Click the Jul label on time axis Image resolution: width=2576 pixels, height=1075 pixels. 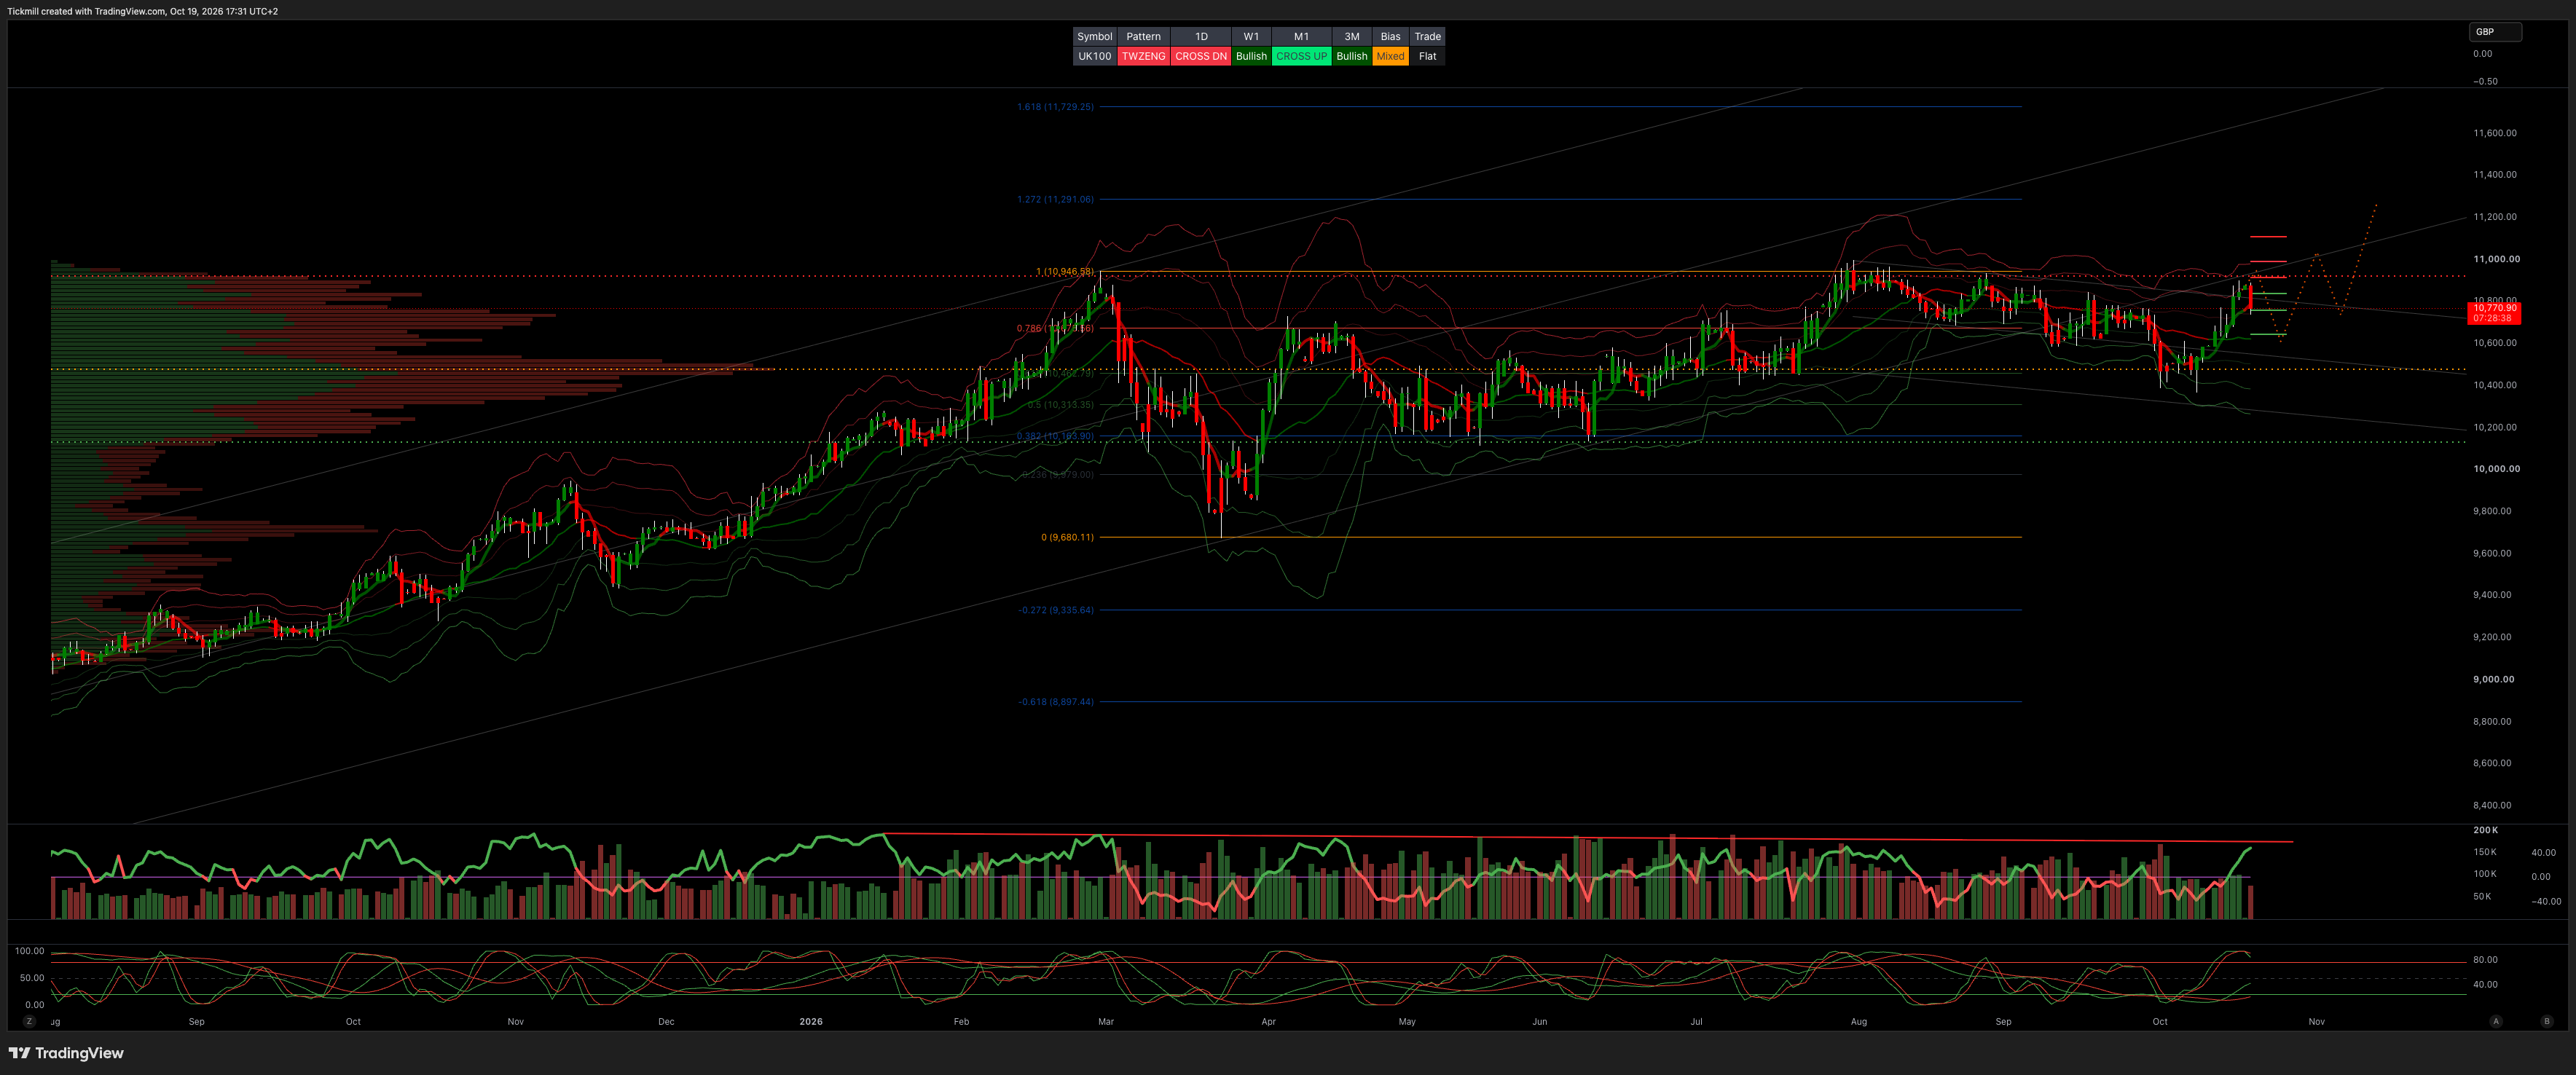point(1696,1021)
